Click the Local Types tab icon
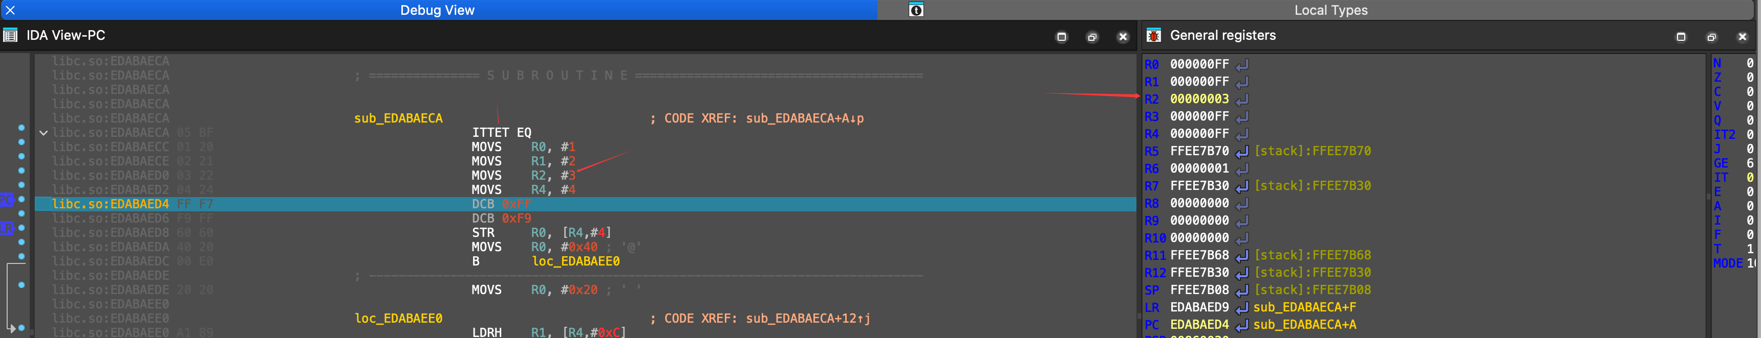Image resolution: width=1761 pixels, height=338 pixels. [x=916, y=10]
